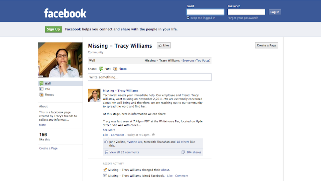Like the Missing - Tracy Williams page

click(164, 46)
